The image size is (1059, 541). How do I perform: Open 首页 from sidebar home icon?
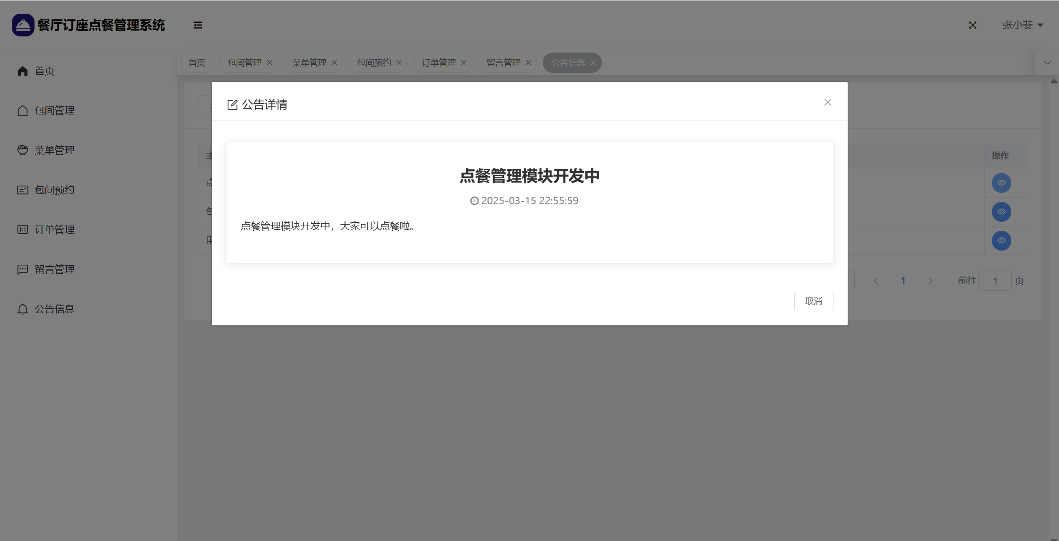point(23,71)
